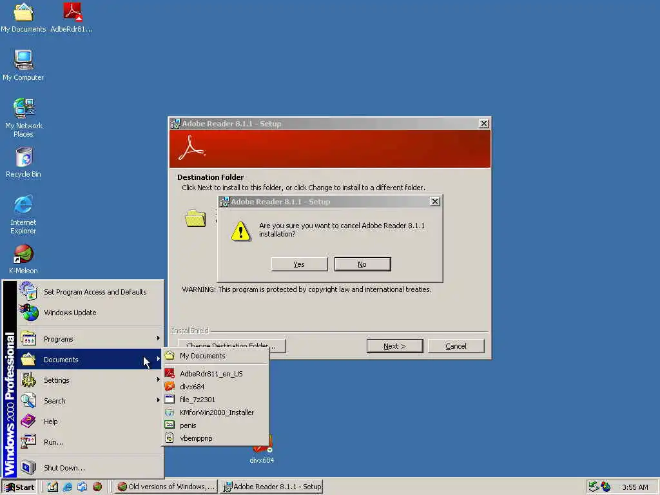The image size is (660, 495).
Task: Click the Adobe logo in red banner
Action: (191, 148)
